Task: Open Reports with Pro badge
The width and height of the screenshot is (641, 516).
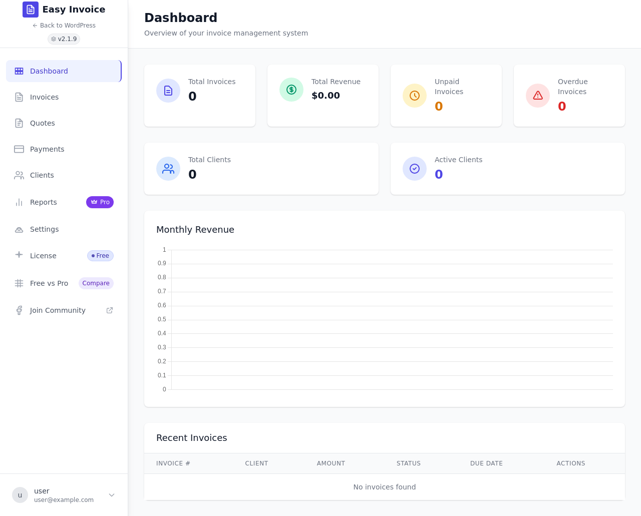Action: (64, 202)
